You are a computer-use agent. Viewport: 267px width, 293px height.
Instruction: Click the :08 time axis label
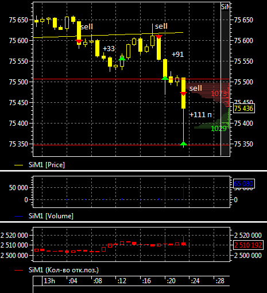click(x=98, y=281)
